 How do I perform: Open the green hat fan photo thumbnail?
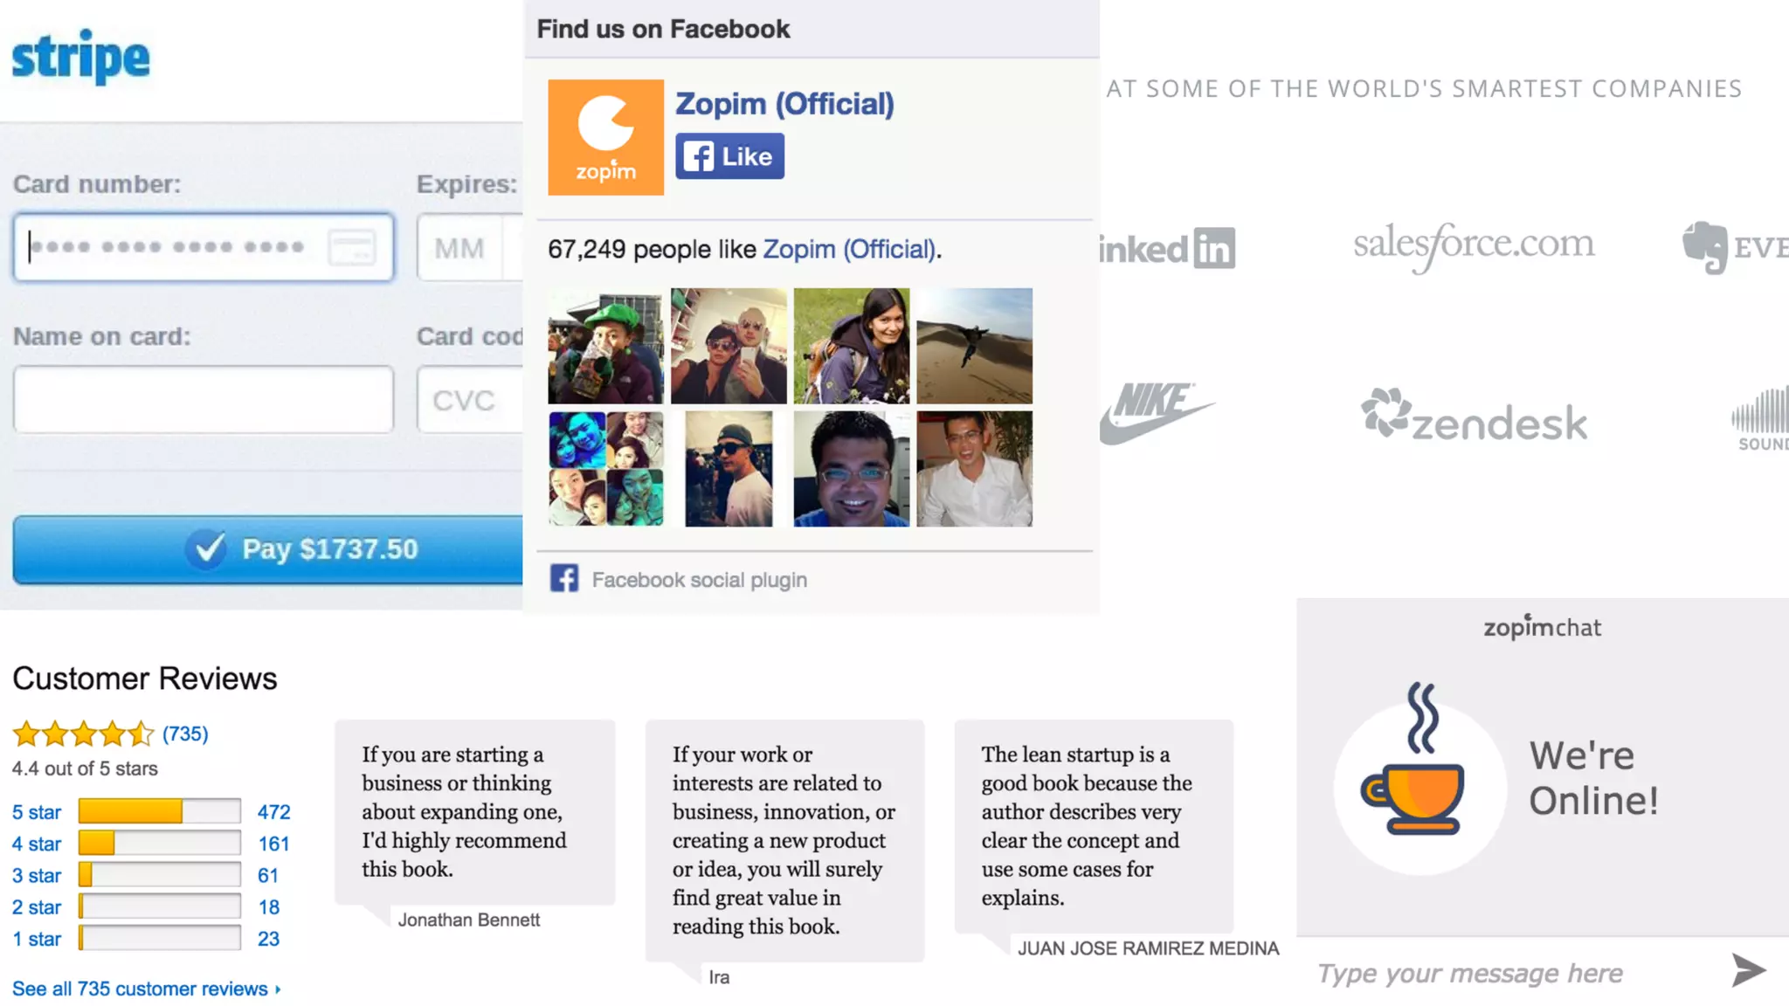coord(605,346)
